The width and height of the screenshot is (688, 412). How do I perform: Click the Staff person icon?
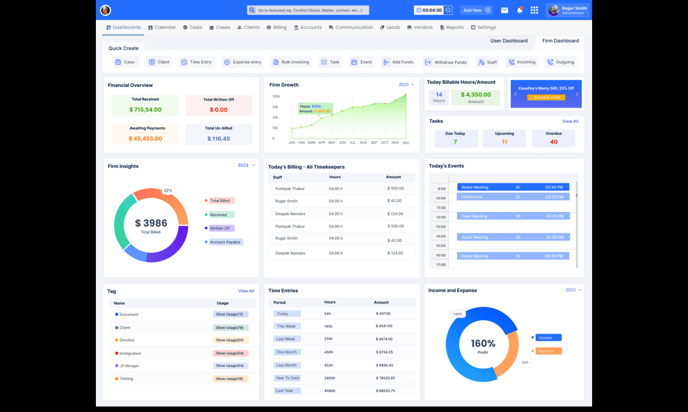(481, 62)
